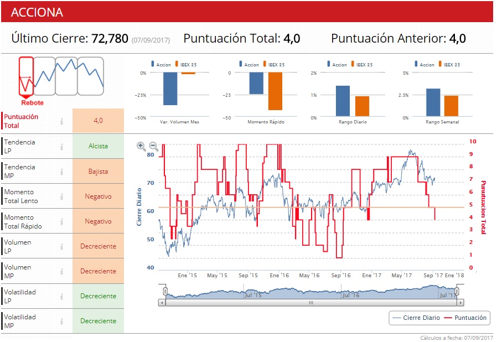Toggle IBEX 35 series in Momento Rápido legend

(274, 64)
